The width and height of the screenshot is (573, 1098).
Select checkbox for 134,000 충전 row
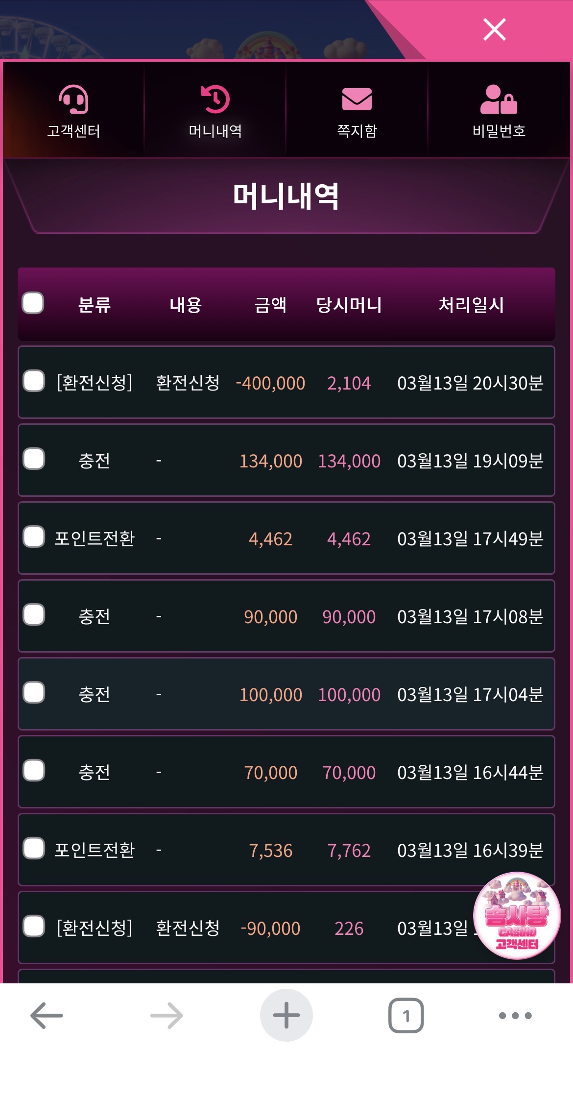34,459
